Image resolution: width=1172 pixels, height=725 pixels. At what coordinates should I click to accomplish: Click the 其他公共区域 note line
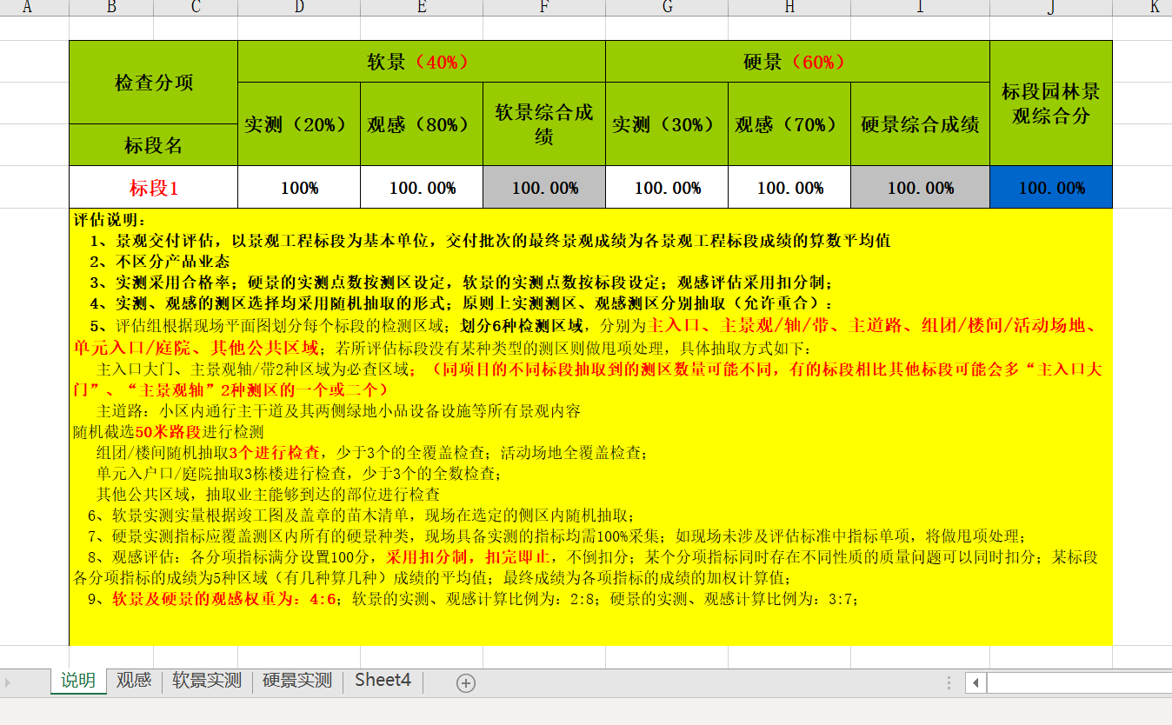pyautogui.click(x=268, y=494)
